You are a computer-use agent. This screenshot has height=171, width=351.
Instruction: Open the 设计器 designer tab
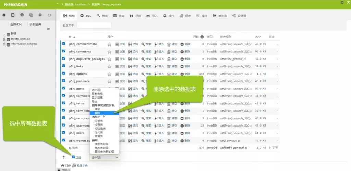click(239, 16)
